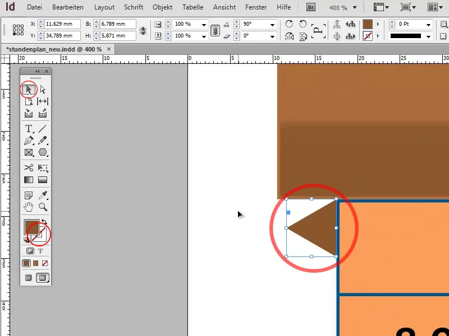Select the Note tool
Viewport: 449px width, 336px height.
(29, 195)
